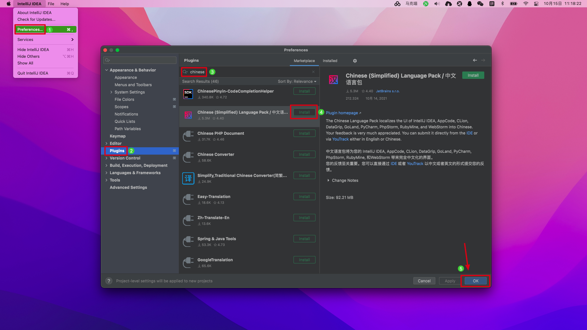Click Chinese Converter plug icon

(188, 157)
